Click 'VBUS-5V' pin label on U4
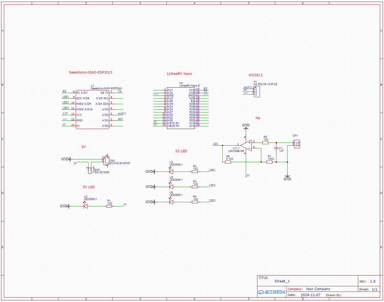384x302 pixels. pyautogui.click(x=173, y=126)
